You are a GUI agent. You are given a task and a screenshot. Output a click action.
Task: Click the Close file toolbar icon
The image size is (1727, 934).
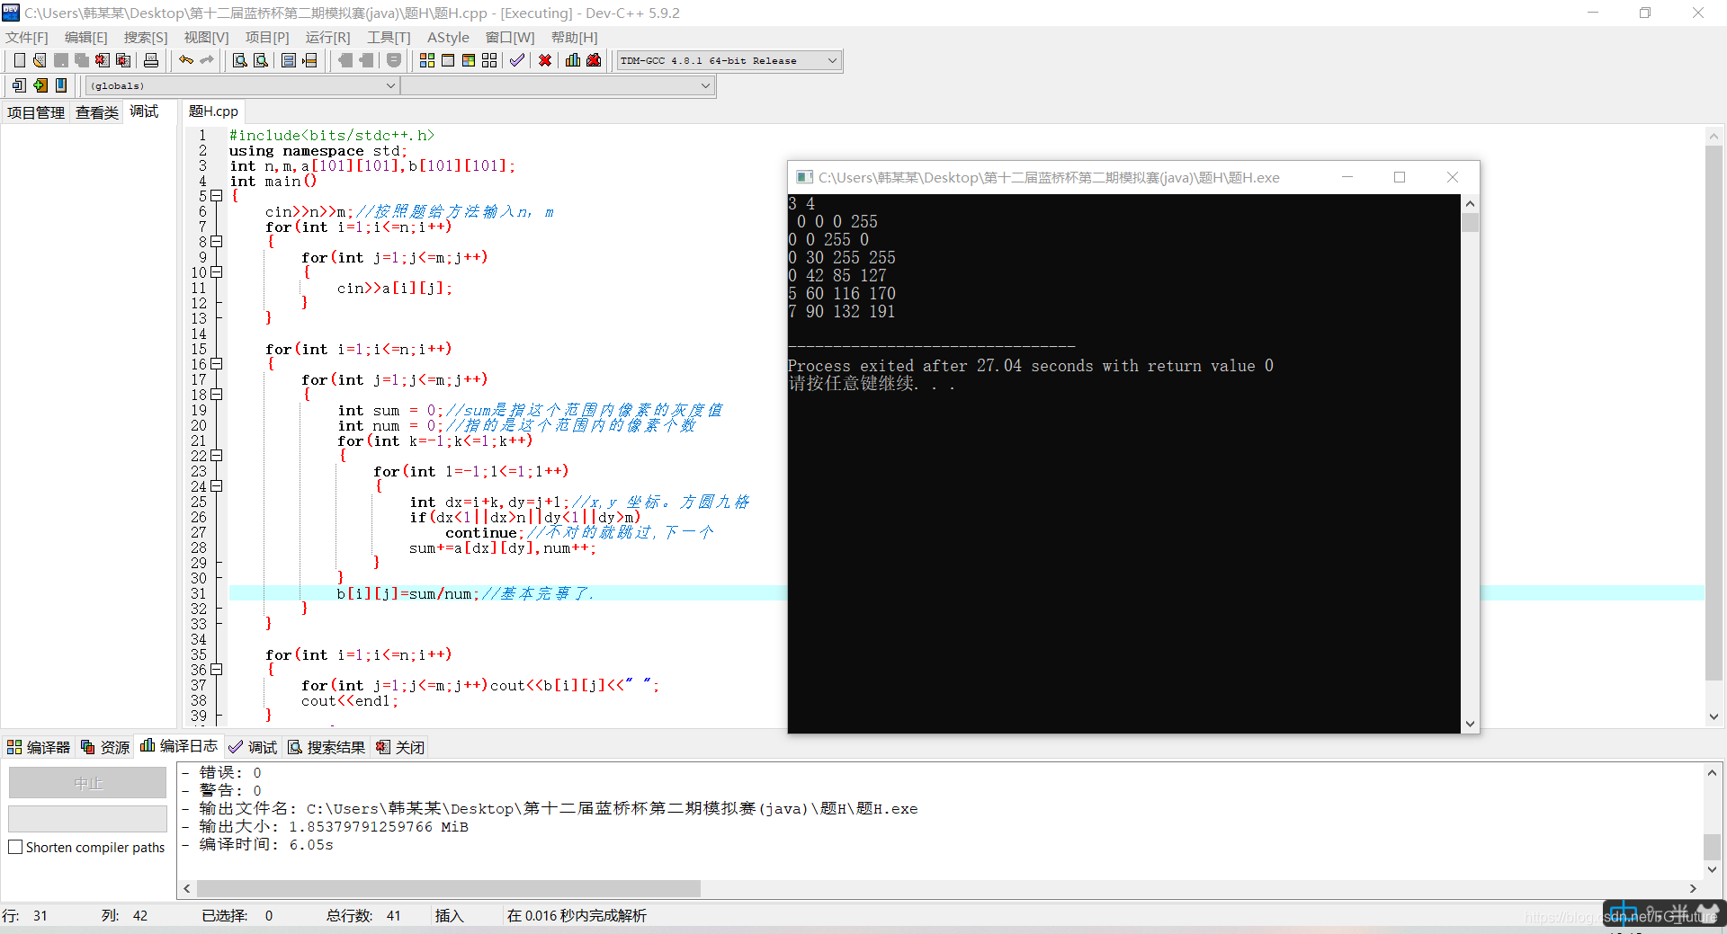click(103, 60)
